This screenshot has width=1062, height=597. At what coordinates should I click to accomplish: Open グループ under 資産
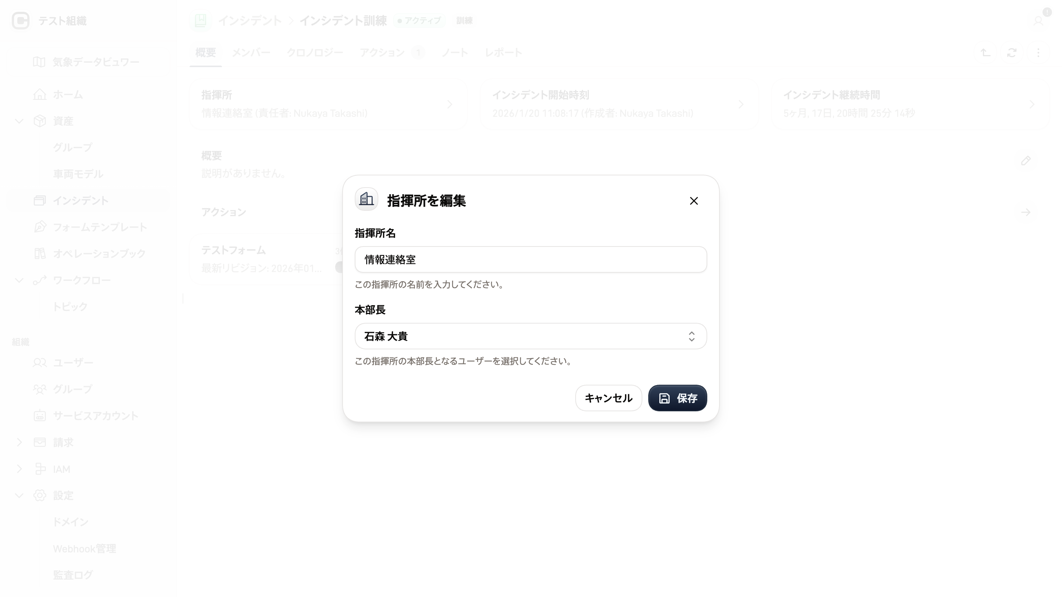[x=73, y=147]
